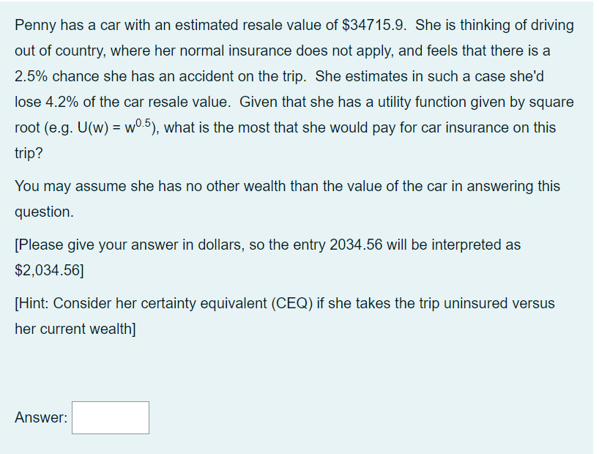The height and width of the screenshot is (454, 599).
Task: Click the 4.2% loss percentage text
Action: pyautogui.click(x=59, y=102)
